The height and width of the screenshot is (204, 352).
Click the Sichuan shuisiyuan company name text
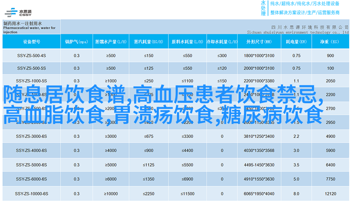[x=295, y=32]
